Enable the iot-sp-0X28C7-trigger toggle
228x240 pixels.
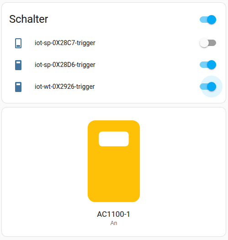(208, 43)
